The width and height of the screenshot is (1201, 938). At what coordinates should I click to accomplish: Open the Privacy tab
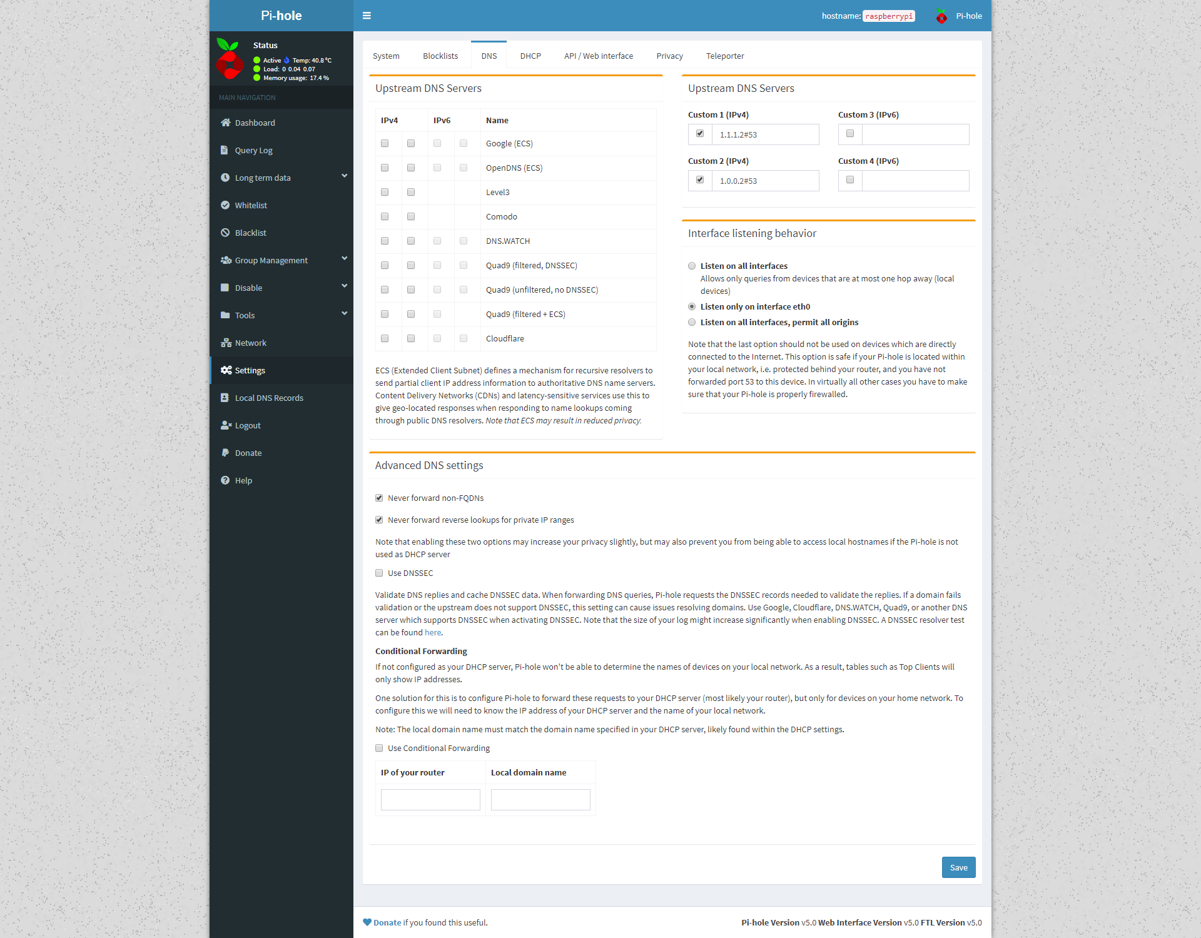click(669, 56)
